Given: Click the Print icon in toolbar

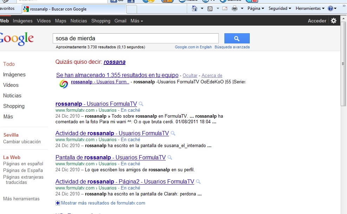Looking at the screenshot, I should tap(235, 8).
